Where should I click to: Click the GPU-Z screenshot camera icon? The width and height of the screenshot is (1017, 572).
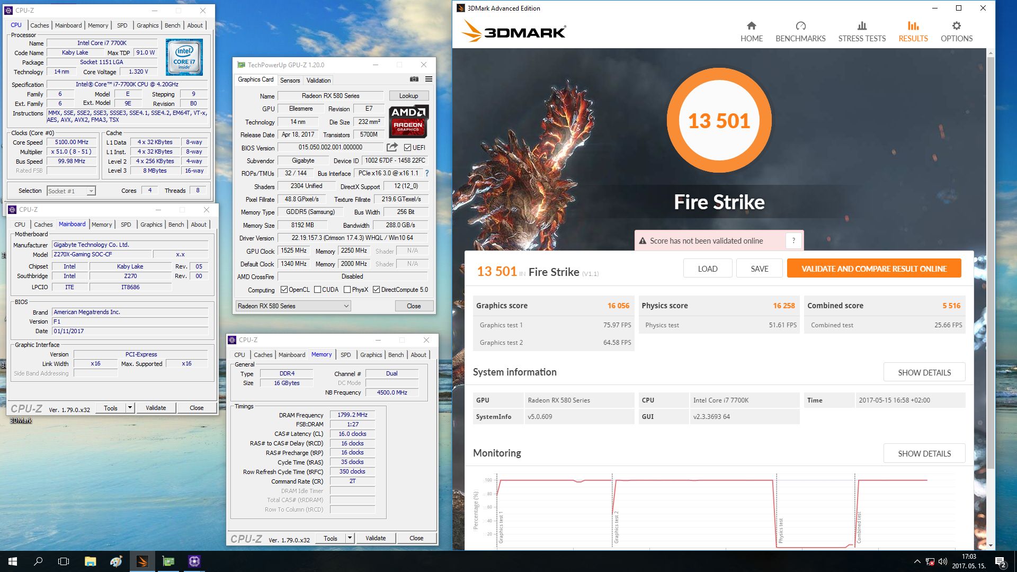coord(414,79)
